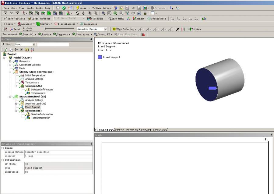Click the Preferences icon in toolbar
The height and width of the screenshot is (194, 274).
tap(156, 19)
